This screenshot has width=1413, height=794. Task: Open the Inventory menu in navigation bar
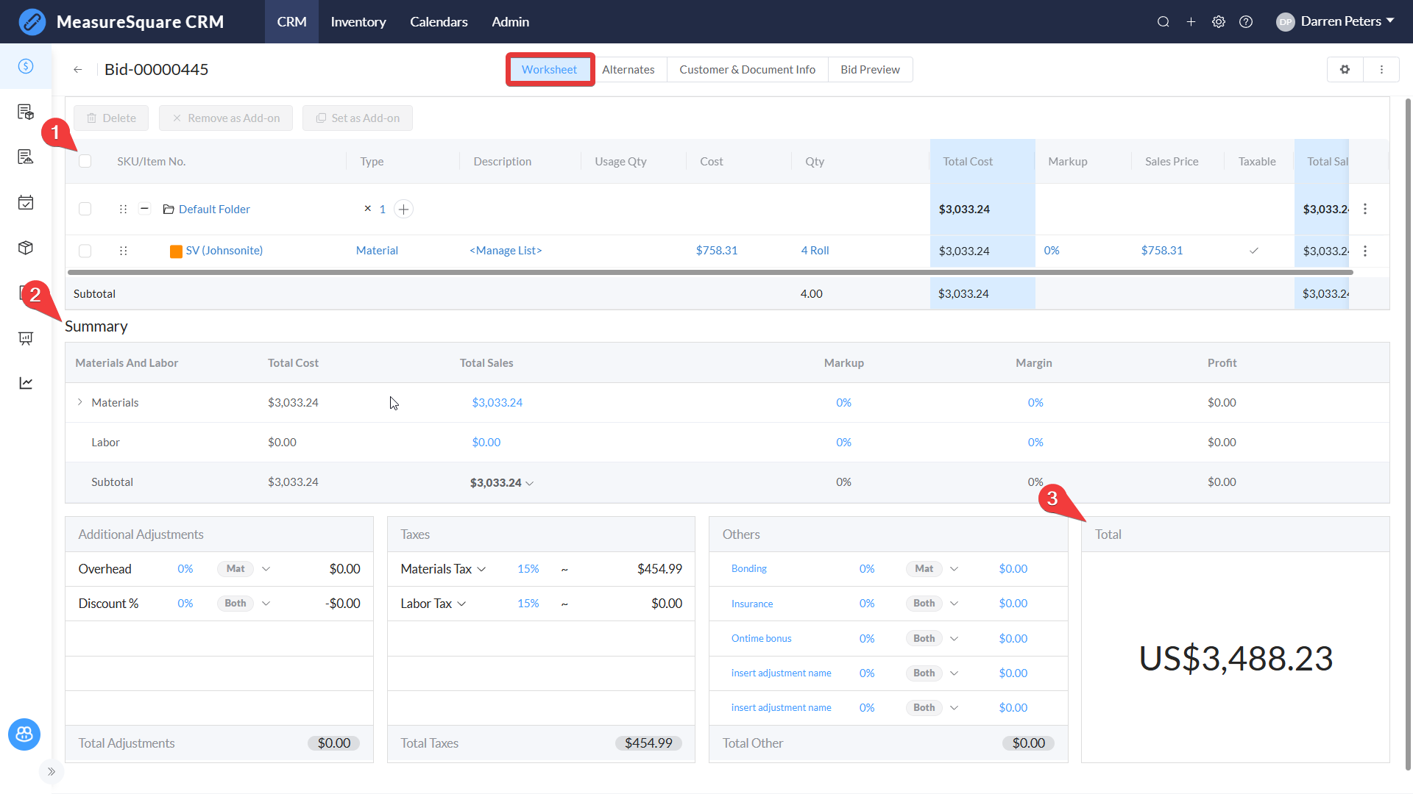[x=358, y=22]
